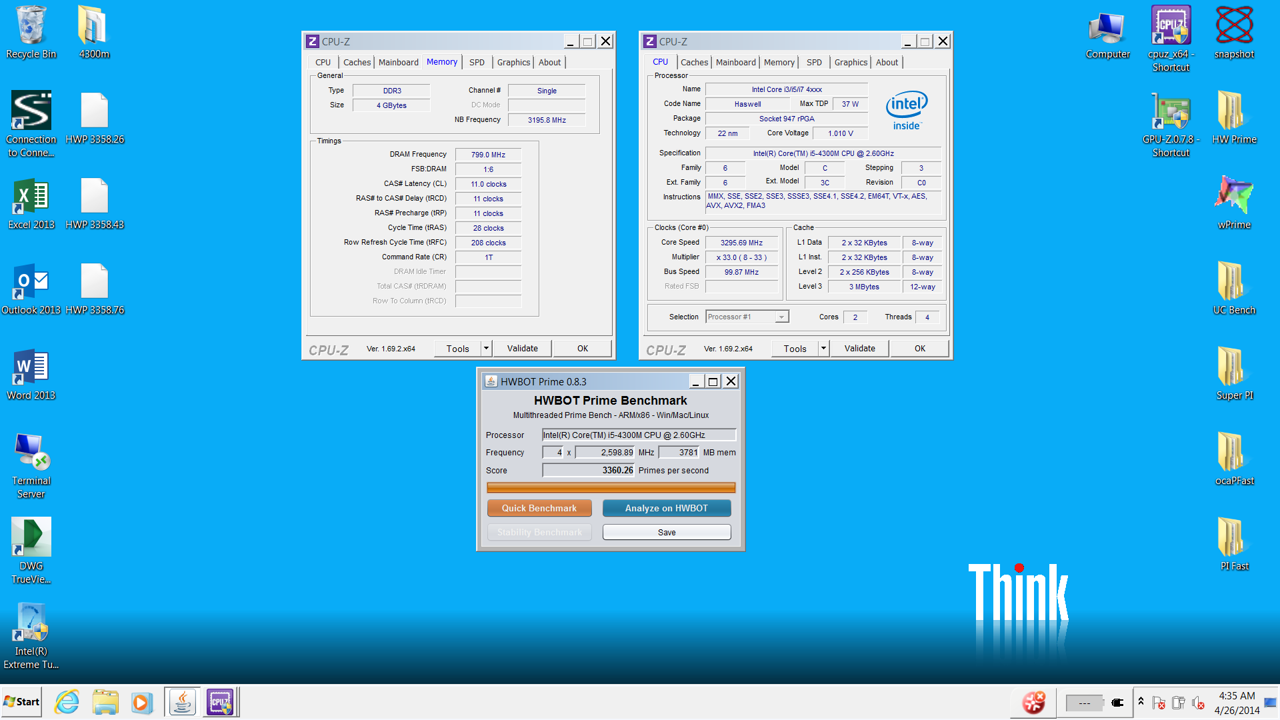Save the HWBOT Prime result
This screenshot has height=720, width=1280.
[x=666, y=532]
